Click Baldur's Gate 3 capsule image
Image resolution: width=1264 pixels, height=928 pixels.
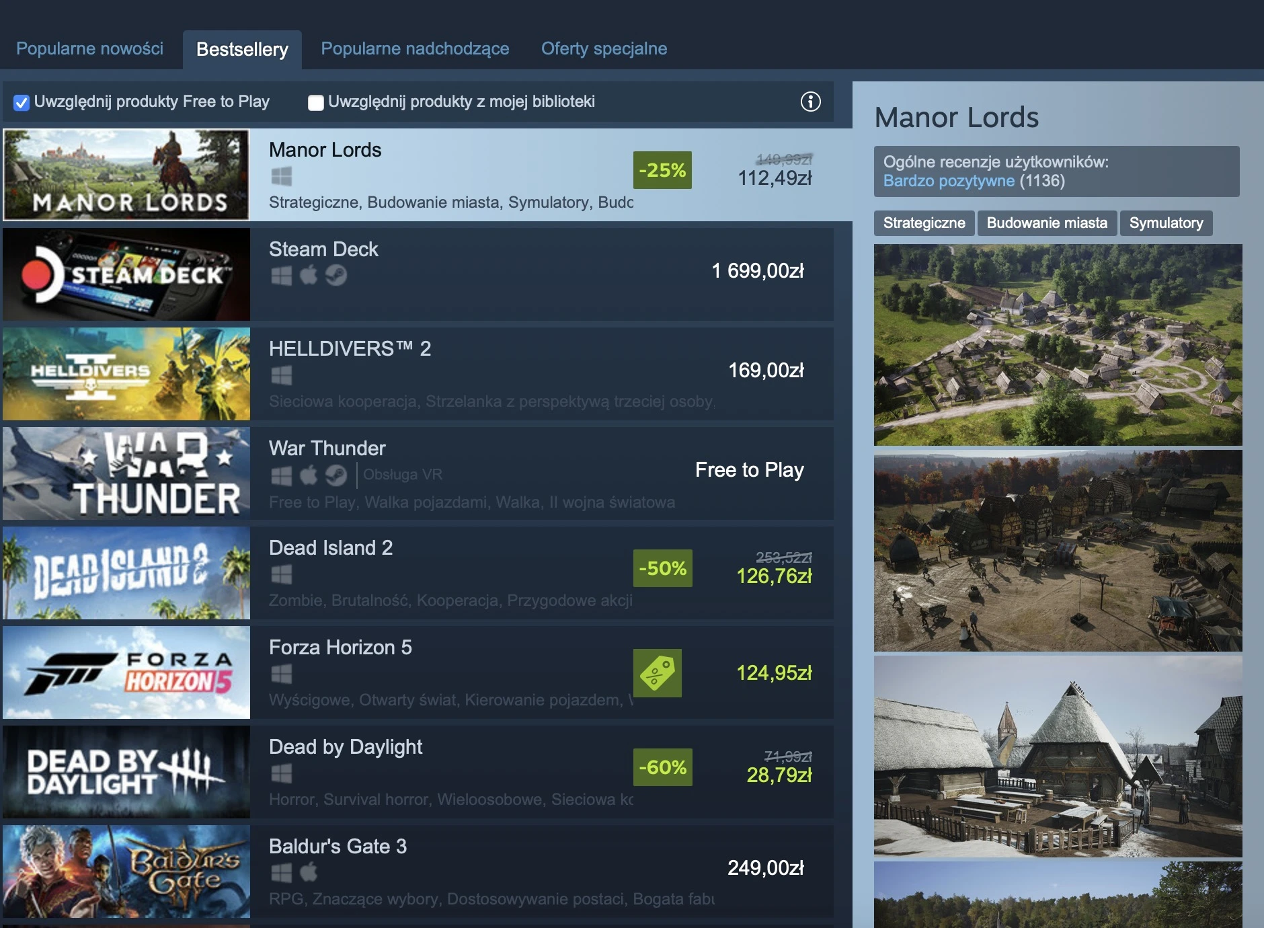(x=126, y=872)
